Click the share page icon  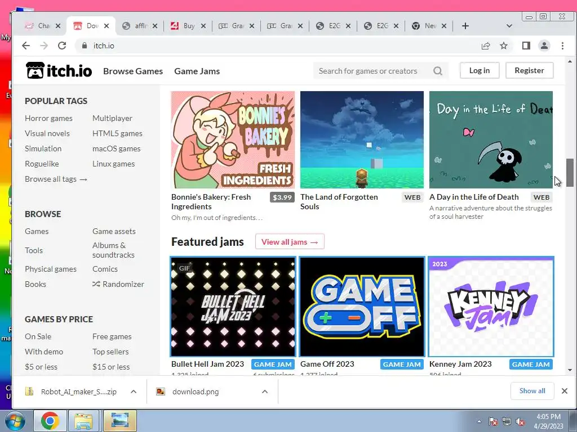(486, 46)
